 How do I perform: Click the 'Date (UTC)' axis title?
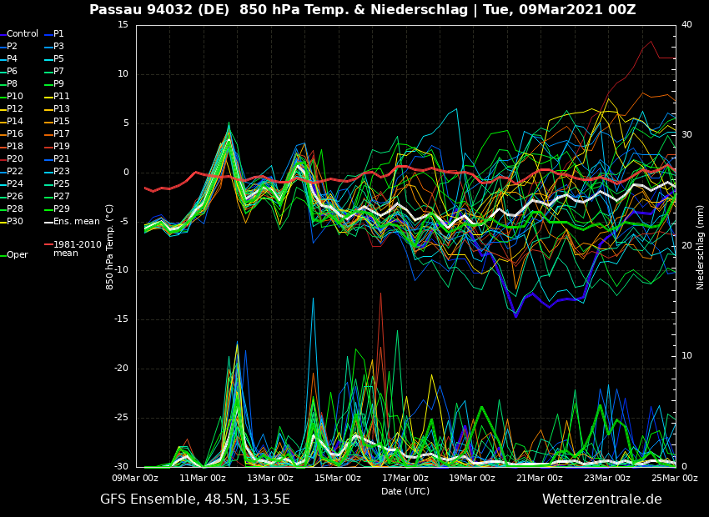(x=405, y=491)
